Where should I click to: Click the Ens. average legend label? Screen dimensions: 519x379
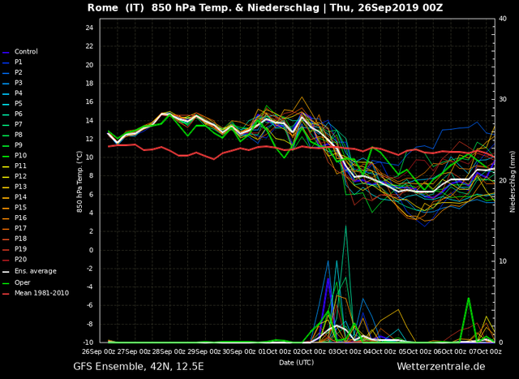pyautogui.click(x=36, y=271)
